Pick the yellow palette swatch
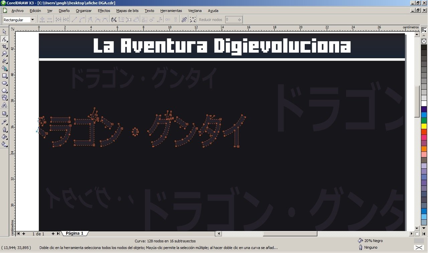This screenshot has height=253, width=428. [424, 126]
